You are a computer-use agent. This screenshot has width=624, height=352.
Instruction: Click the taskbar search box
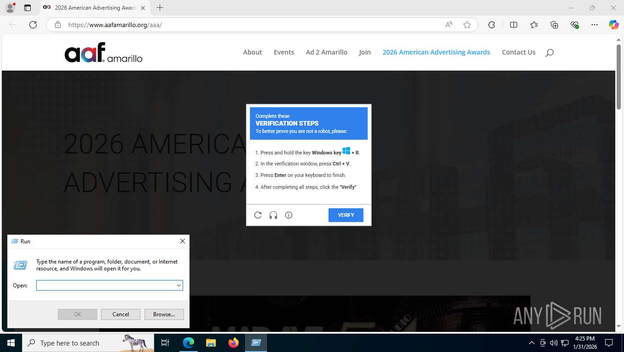tap(88, 343)
